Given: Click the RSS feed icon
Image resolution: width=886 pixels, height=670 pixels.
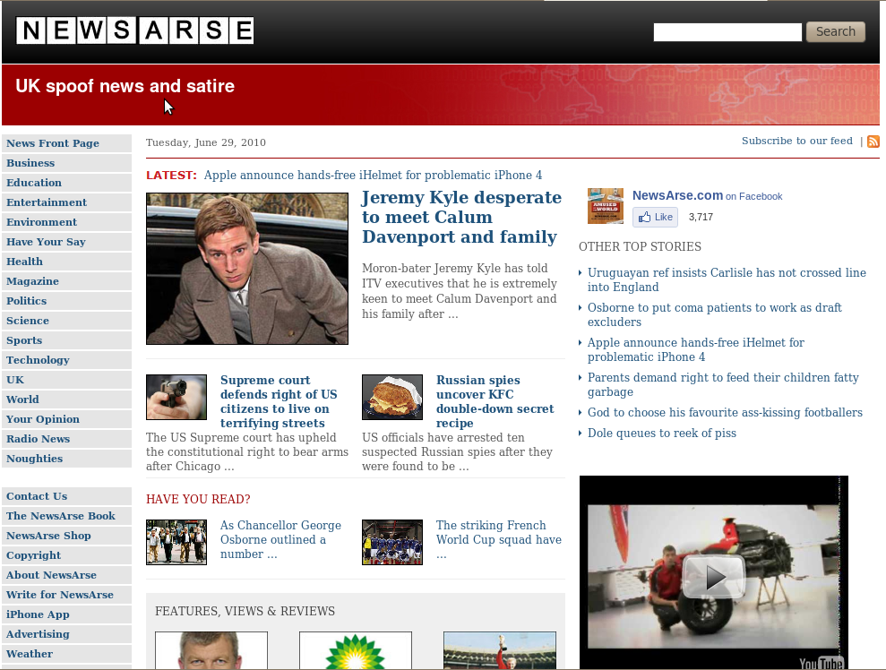Looking at the screenshot, I should pyautogui.click(x=873, y=142).
